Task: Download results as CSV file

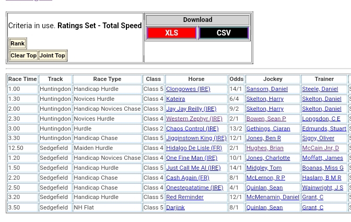Action: (x=223, y=33)
